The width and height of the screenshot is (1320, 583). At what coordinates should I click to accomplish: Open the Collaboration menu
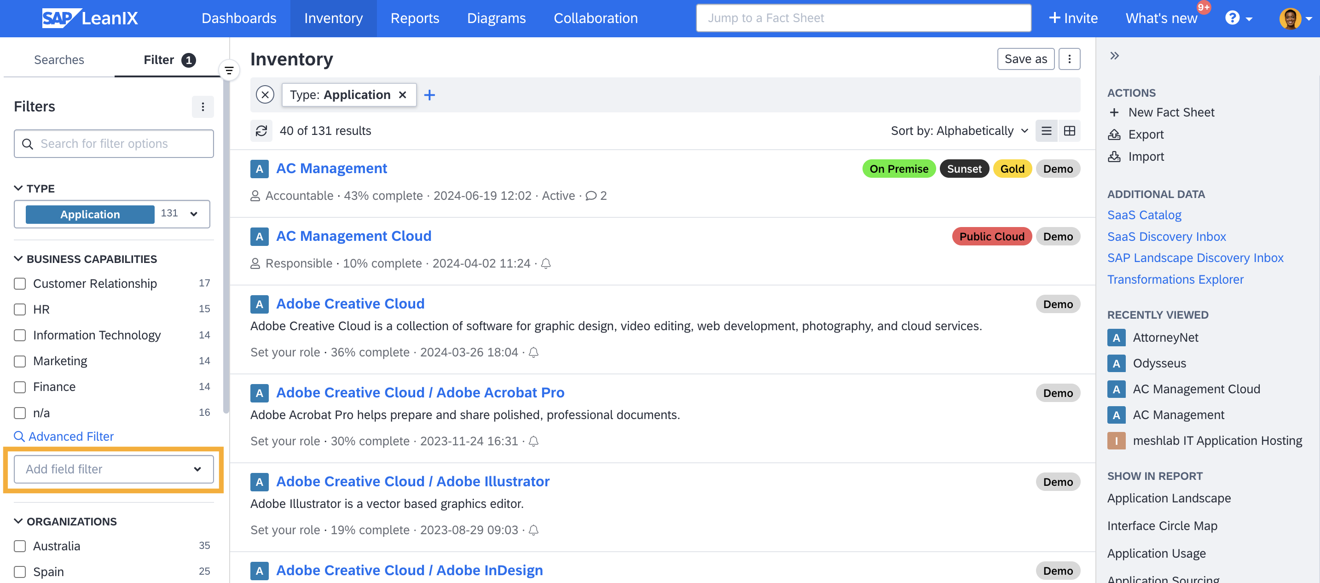[x=596, y=18]
